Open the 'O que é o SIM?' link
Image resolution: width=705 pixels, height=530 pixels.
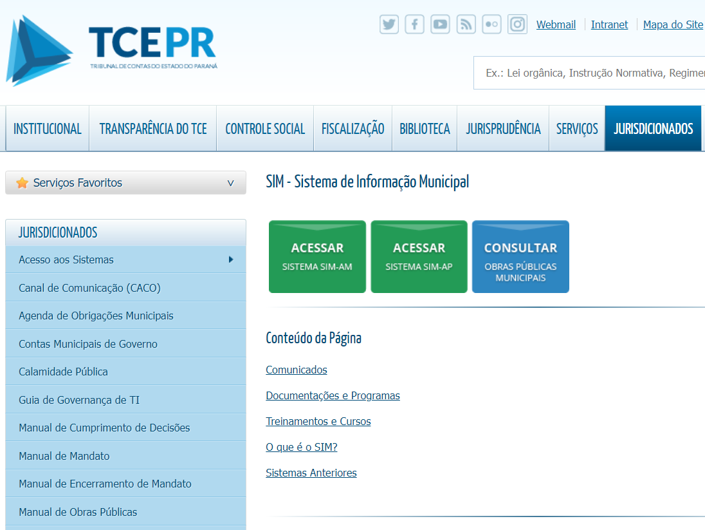302,447
